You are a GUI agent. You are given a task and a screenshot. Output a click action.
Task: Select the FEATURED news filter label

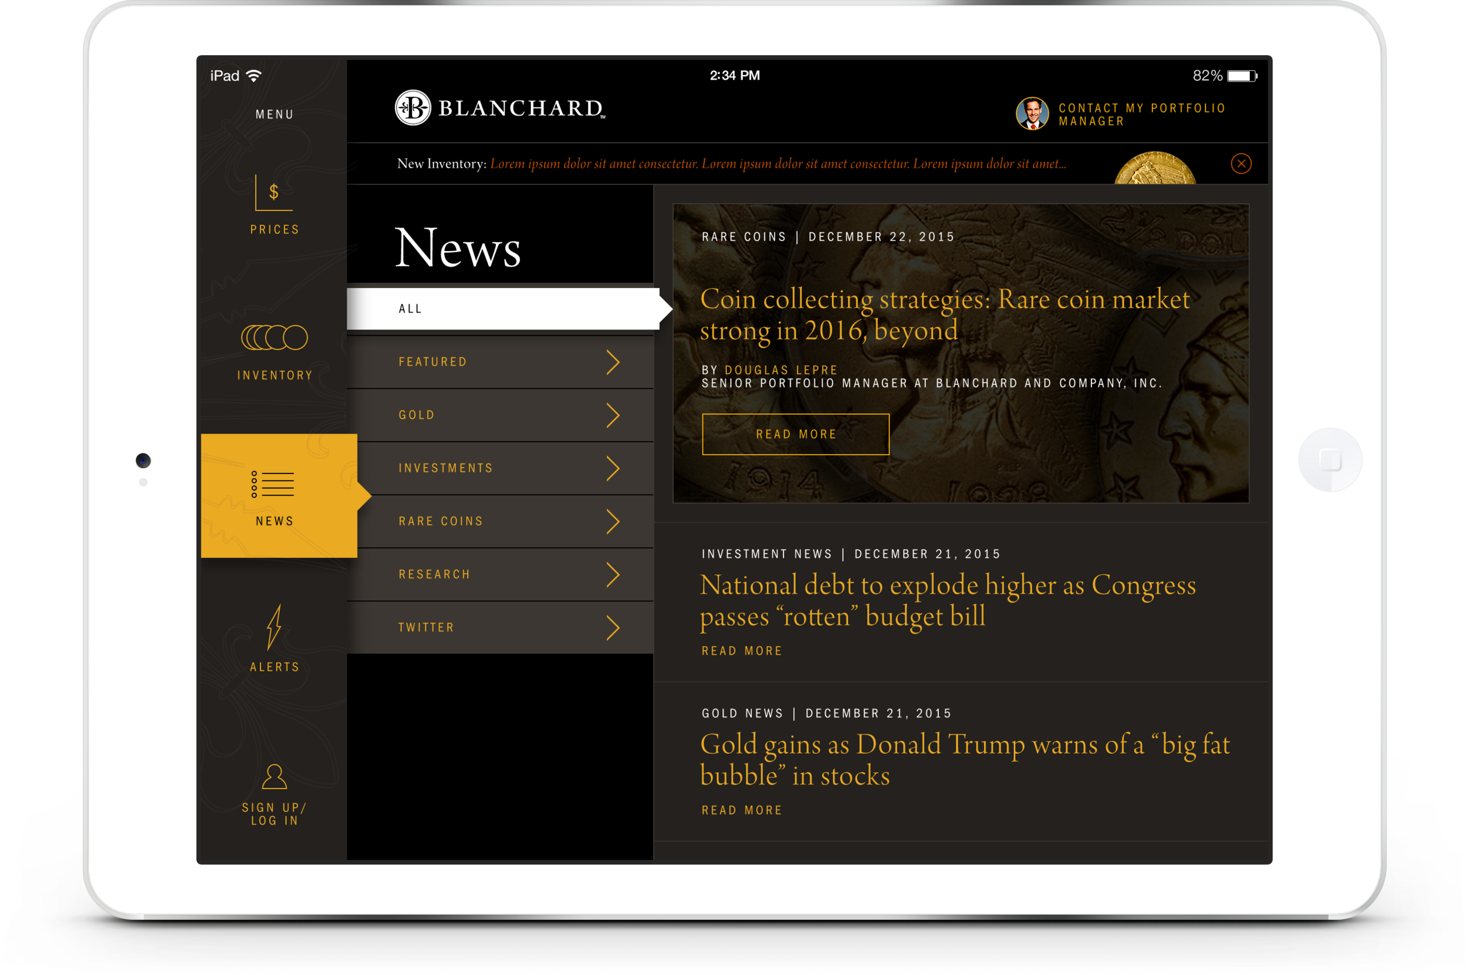coord(433,362)
